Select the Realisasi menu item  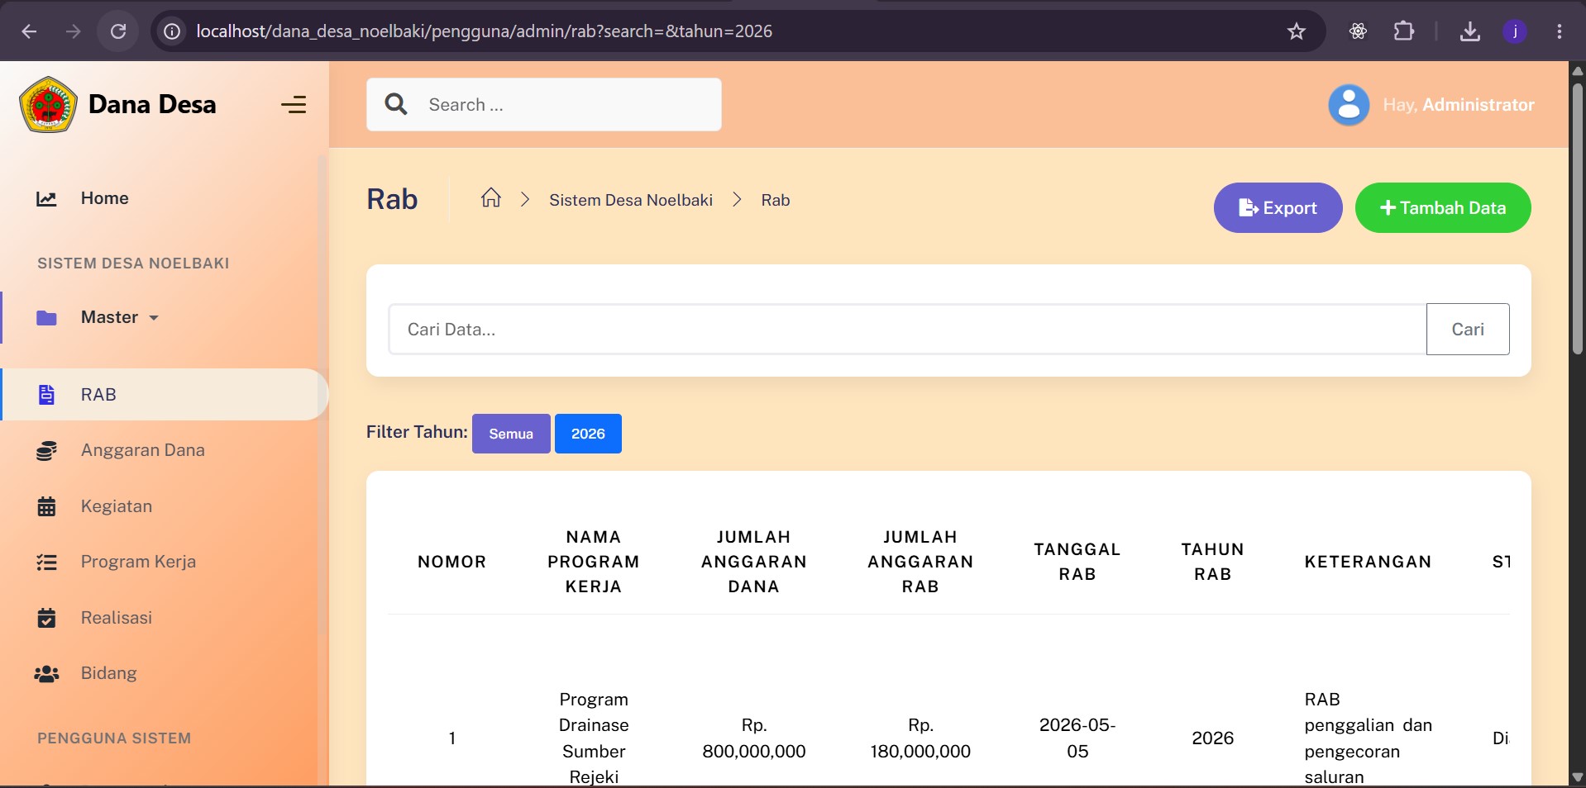click(x=117, y=618)
